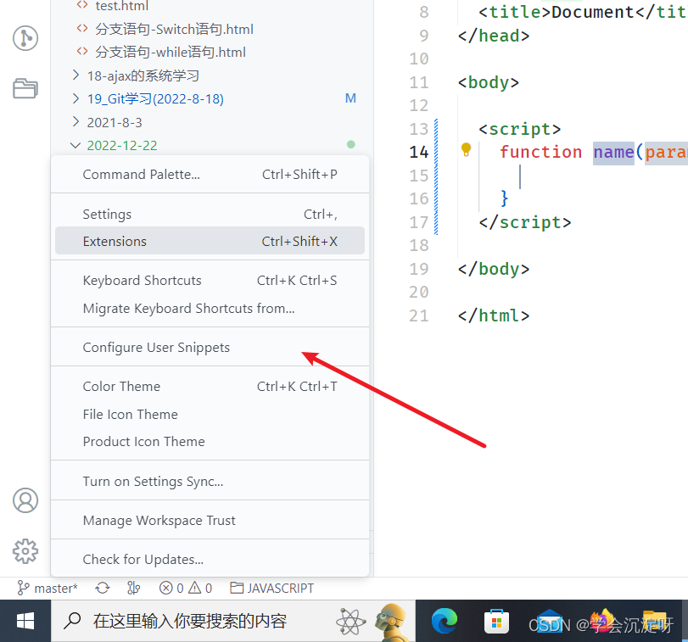Select Product Icon Theme
The width and height of the screenshot is (688, 642).
click(x=210, y=442)
